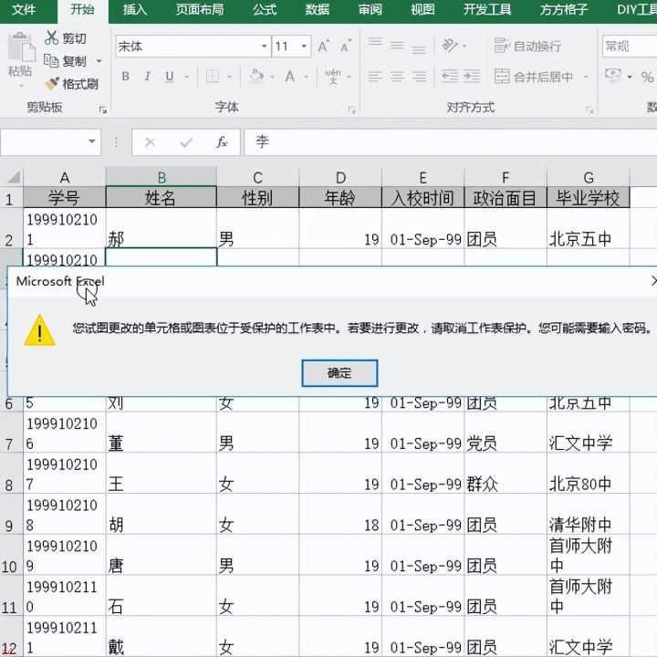Click the Paste (粘贴) clipboard icon

(20, 48)
